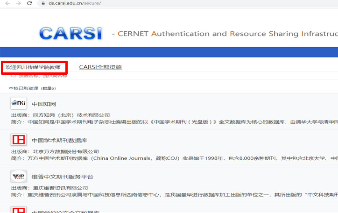Click the browser back arrow
The height and width of the screenshot is (213, 338).
(x=7, y=3)
